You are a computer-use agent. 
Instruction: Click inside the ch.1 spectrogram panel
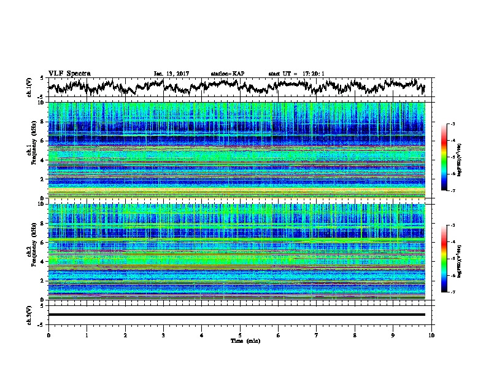pos(236,150)
